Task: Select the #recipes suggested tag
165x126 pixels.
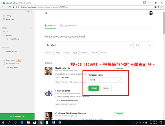Action: pos(67,53)
